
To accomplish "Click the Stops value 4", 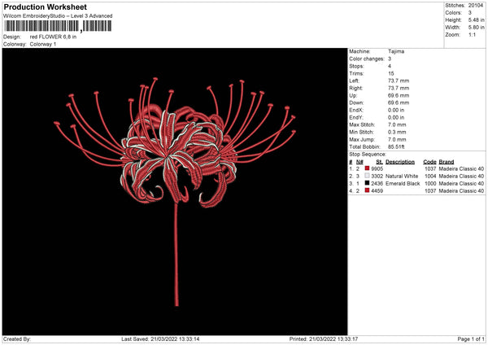I will 390,66.
